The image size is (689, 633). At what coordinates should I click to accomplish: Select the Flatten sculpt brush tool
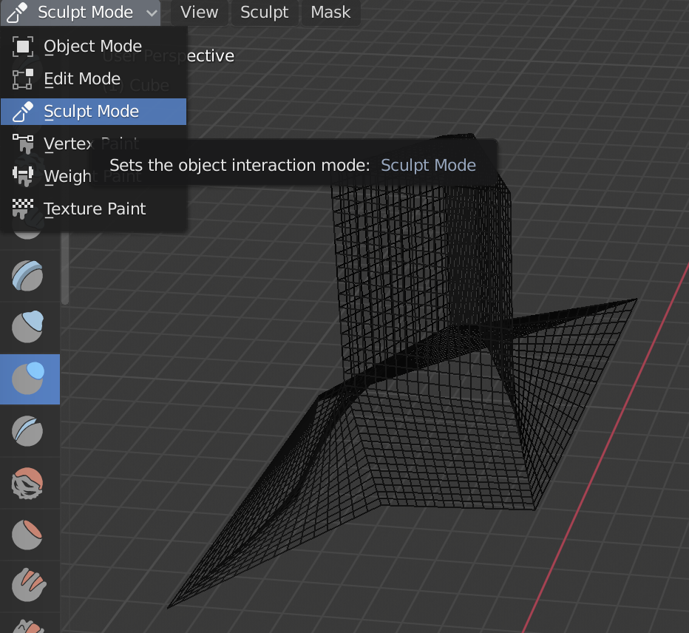click(x=27, y=535)
